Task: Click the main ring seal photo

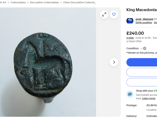Action: (x=48, y=62)
